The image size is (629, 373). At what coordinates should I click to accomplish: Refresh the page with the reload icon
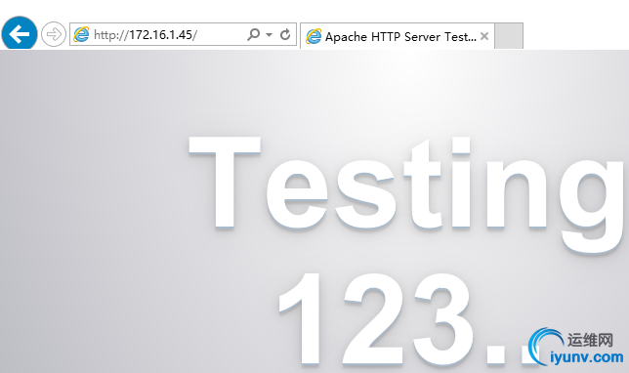[x=285, y=34]
